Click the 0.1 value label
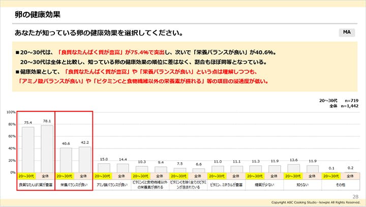This screenshot has height=207, width=366. pyautogui.click(x=331, y=168)
